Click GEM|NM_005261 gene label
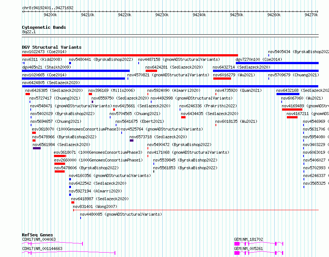This screenshot has height=257, width=329. [248, 249]
